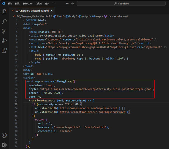Select the EV_Chargers_Vectortiles.html editor tab

point(32,11)
